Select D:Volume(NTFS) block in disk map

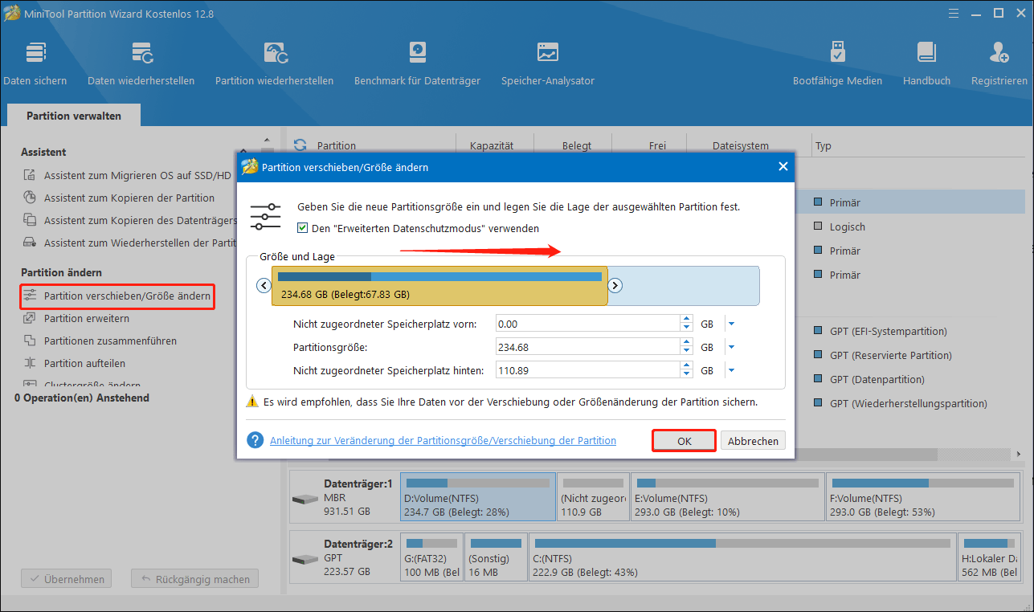click(477, 496)
